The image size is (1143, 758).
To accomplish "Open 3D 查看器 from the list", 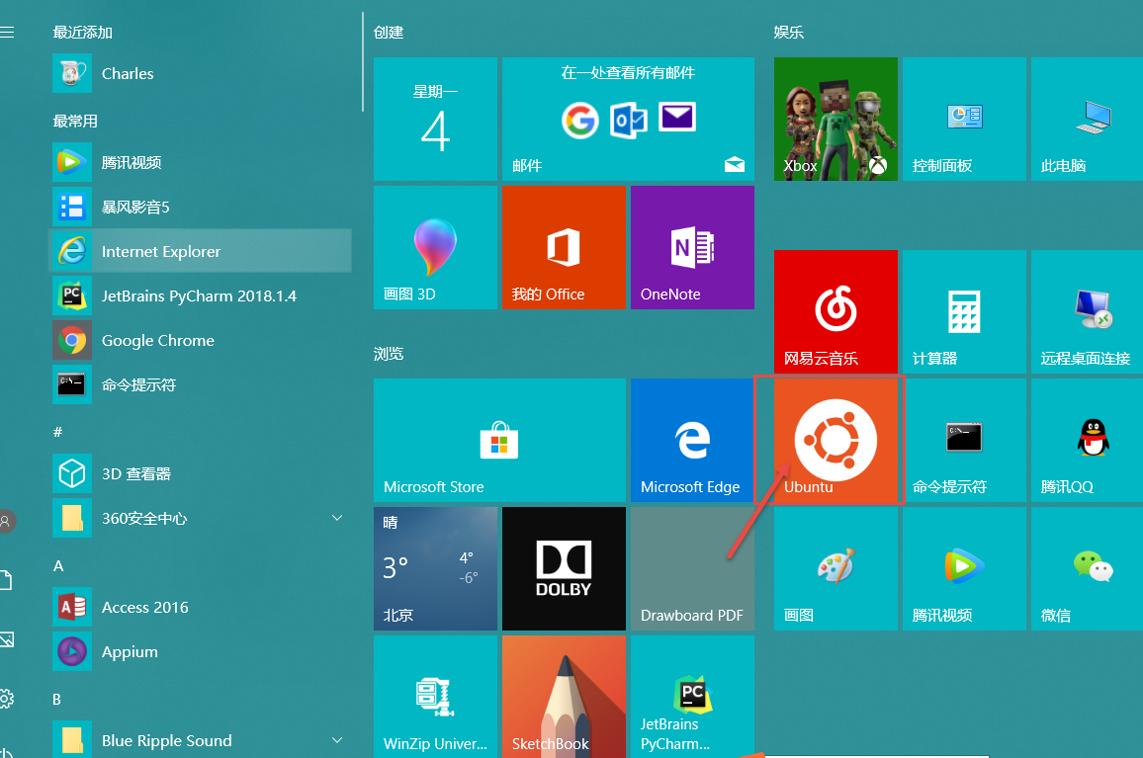I will tap(201, 473).
